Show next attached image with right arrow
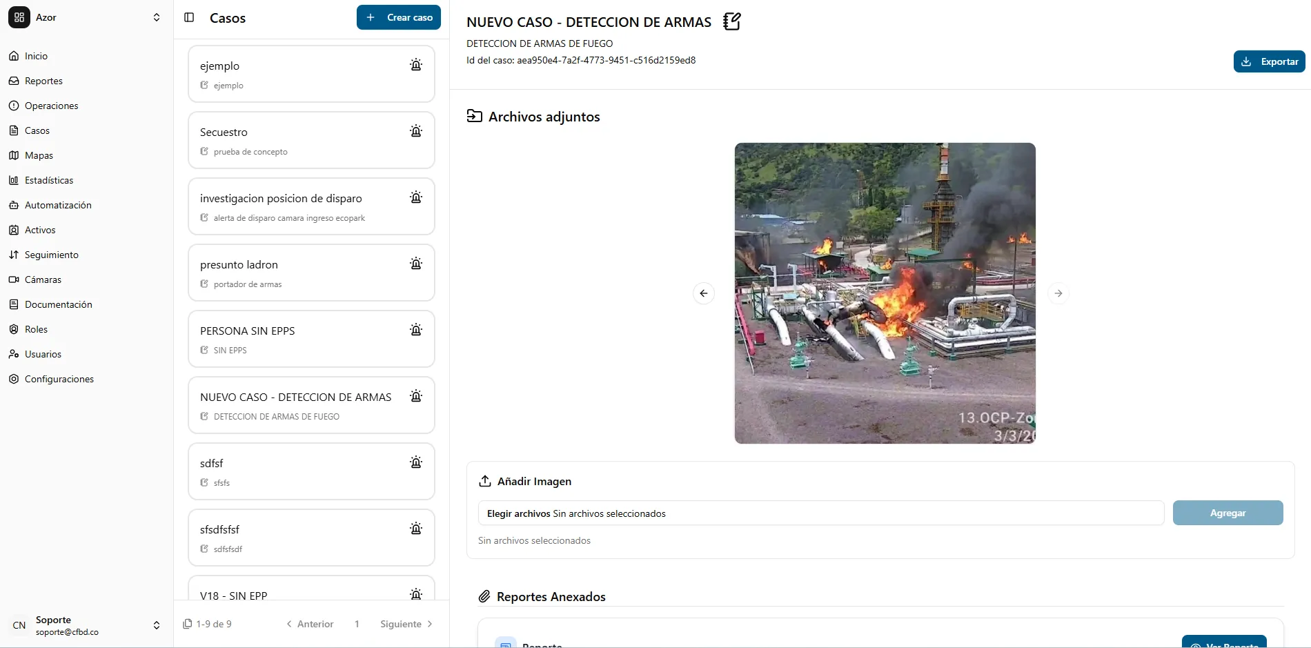Screen dimensions: 1311x648 1058,293
